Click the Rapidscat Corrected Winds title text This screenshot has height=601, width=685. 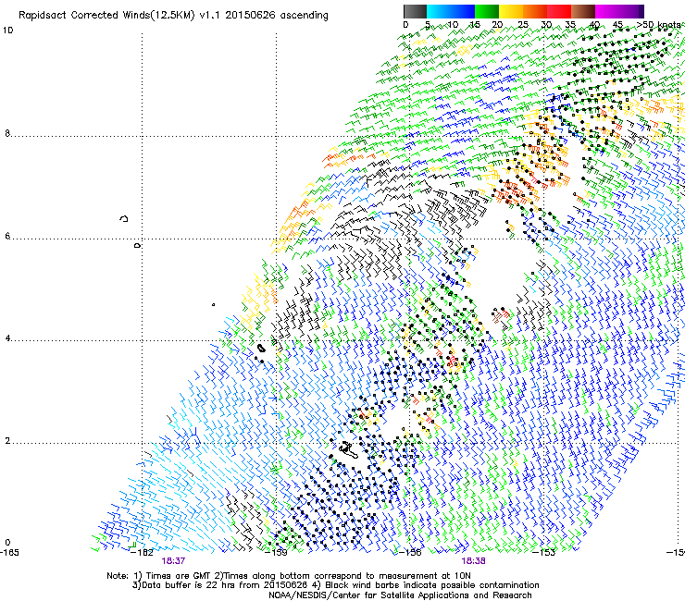point(173,16)
